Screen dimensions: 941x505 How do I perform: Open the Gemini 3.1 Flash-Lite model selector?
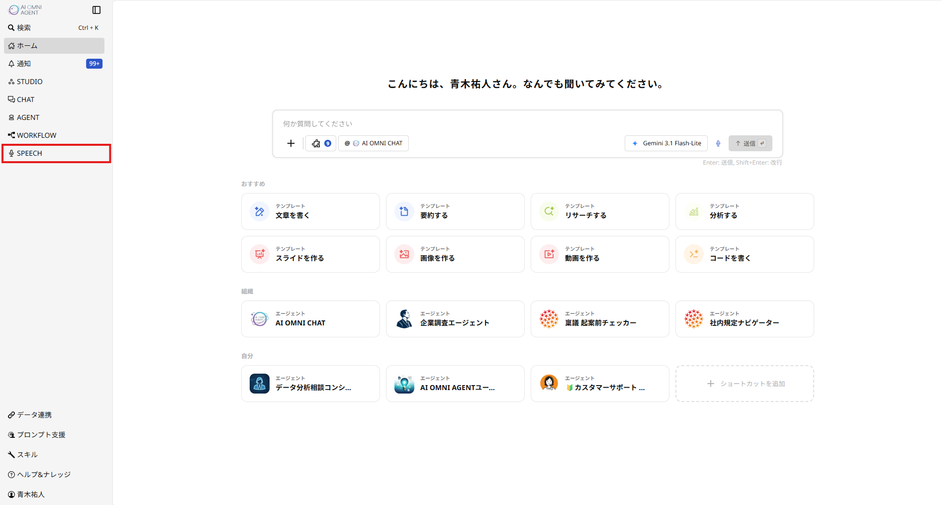point(666,143)
